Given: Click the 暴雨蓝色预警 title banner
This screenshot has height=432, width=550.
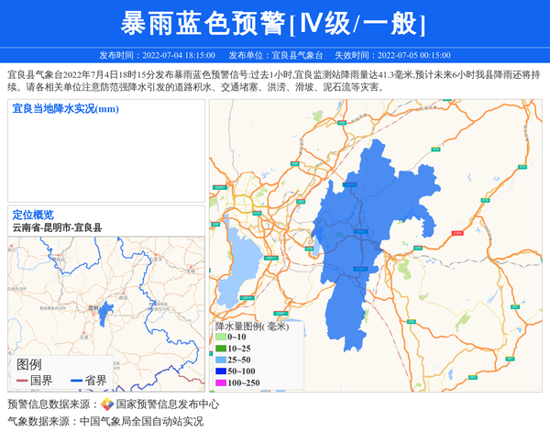Looking at the screenshot, I should coord(274,23).
